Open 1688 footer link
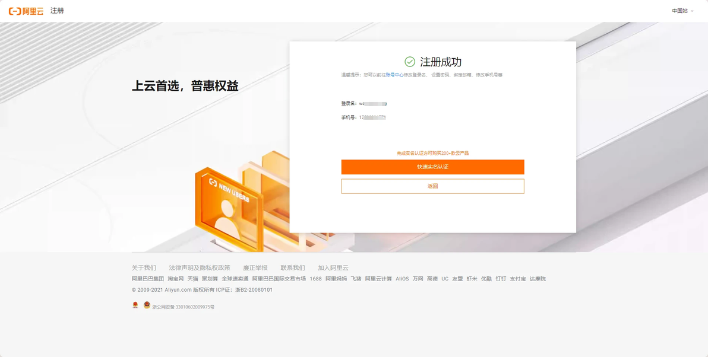Screen dimensions: 708x357 click(315, 279)
